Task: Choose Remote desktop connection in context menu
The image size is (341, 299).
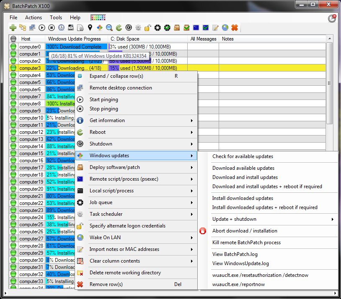Action: (x=136, y=88)
